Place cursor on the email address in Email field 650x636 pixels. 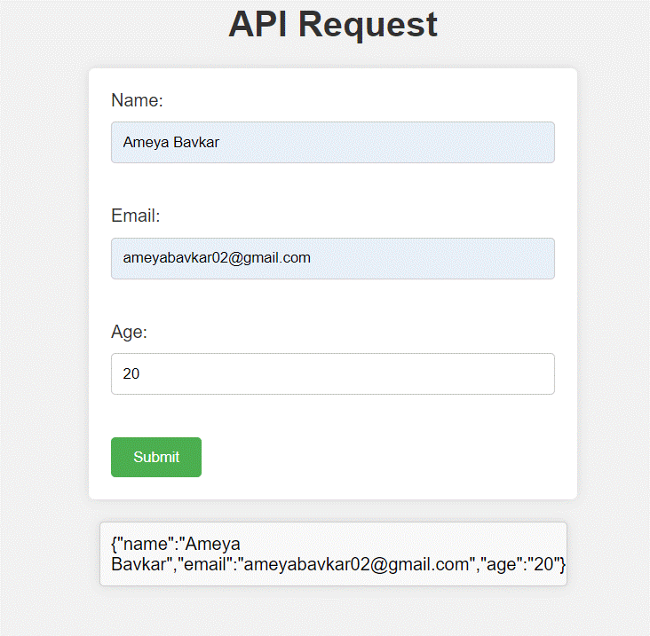click(217, 258)
